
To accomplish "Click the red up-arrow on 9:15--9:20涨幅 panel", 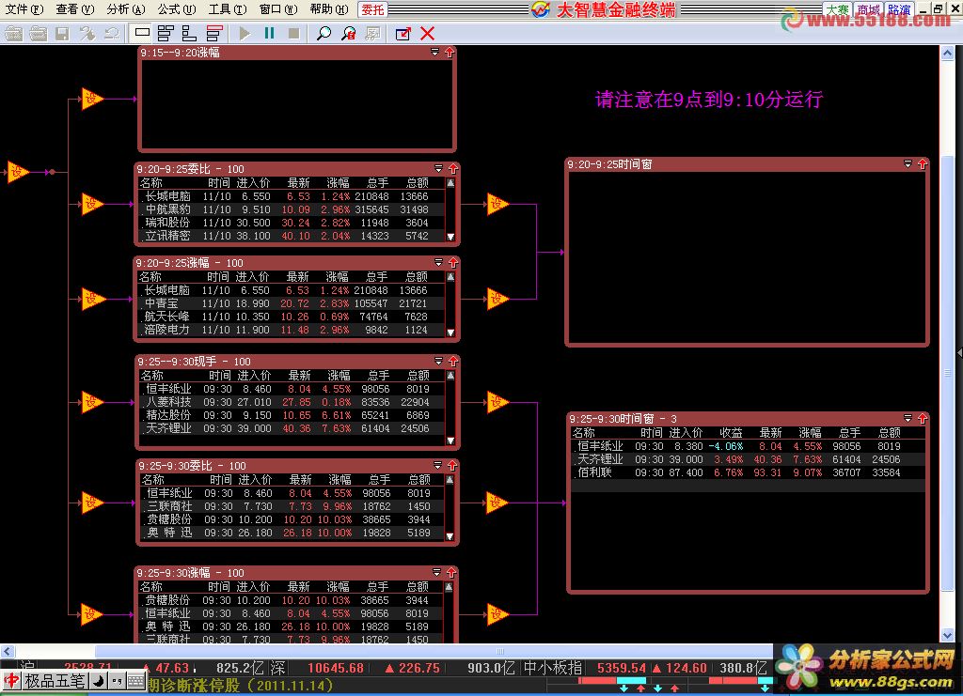I will [x=450, y=53].
